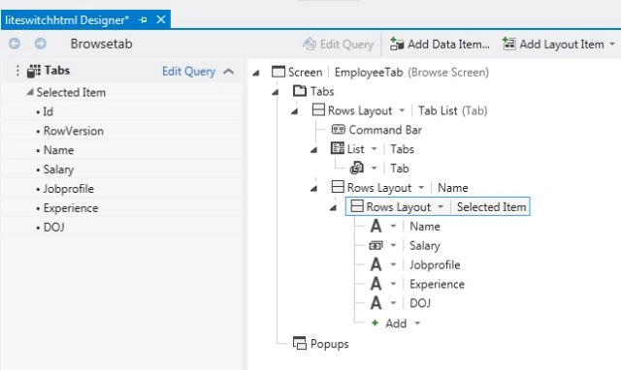Viewport: 621px width, 370px height.
Task: Click the back navigation arrow icon
Action: [15, 44]
